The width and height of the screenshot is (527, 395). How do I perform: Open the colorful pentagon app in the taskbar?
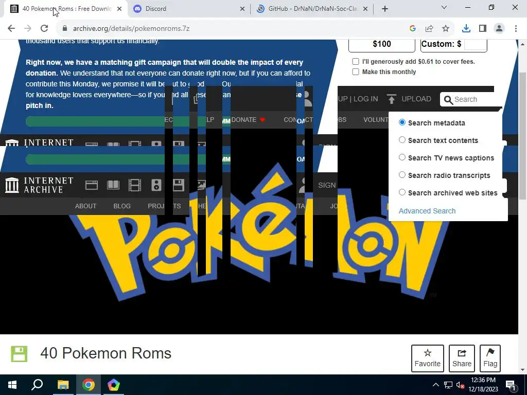coord(114,385)
